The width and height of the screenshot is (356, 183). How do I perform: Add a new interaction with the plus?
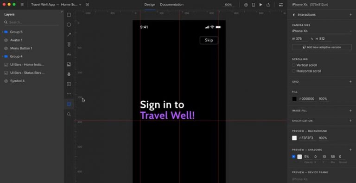point(350,15)
